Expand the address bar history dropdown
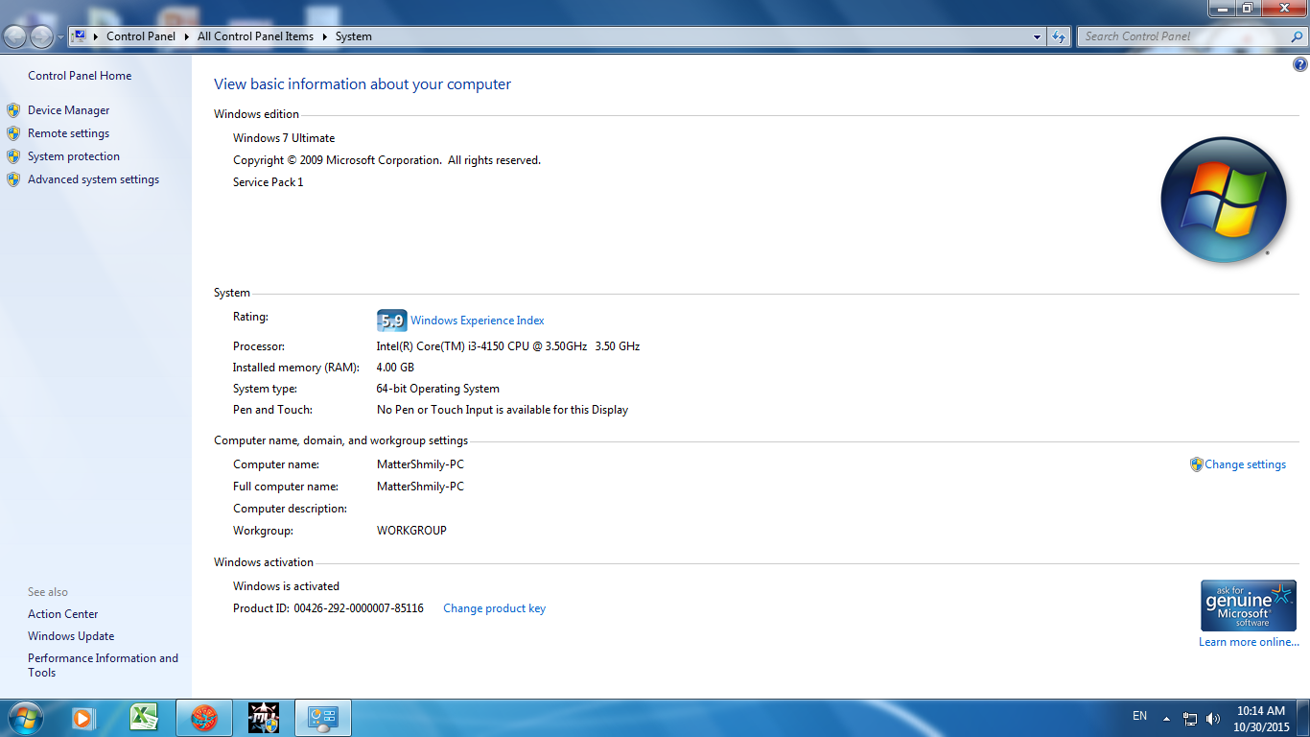The height and width of the screenshot is (737, 1310). point(1038,36)
